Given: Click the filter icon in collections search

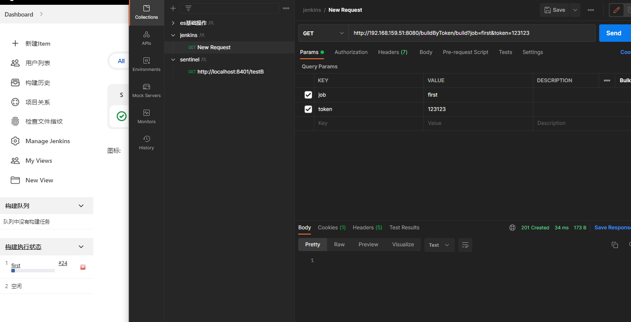Looking at the screenshot, I should pyautogui.click(x=188, y=8).
